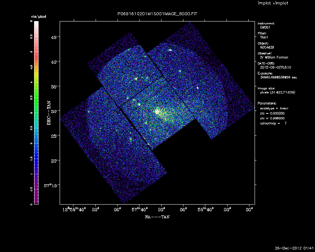Image resolution: width=315 pixels, height=252 pixels.
Task: Click the 56m40s right ascension label
Action: pyautogui.click(x=206, y=210)
